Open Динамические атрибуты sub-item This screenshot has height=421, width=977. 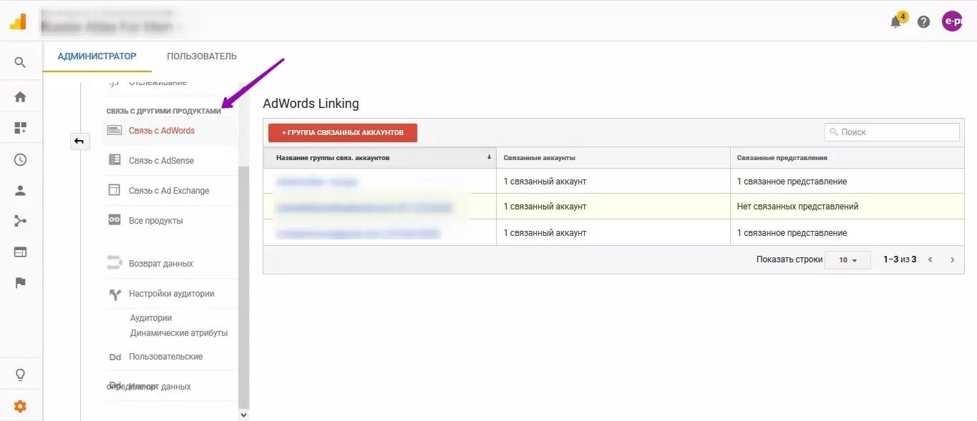(179, 333)
